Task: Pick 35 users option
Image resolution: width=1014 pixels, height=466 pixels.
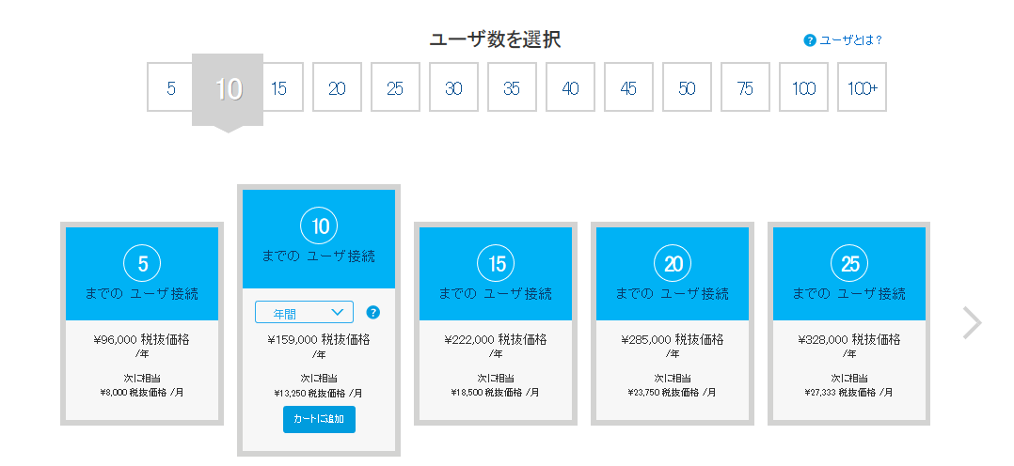Action: (x=512, y=87)
